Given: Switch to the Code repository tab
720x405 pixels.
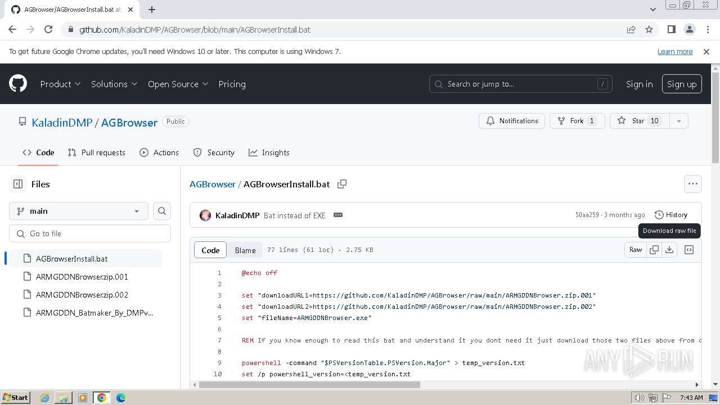Looking at the screenshot, I should click(x=38, y=152).
